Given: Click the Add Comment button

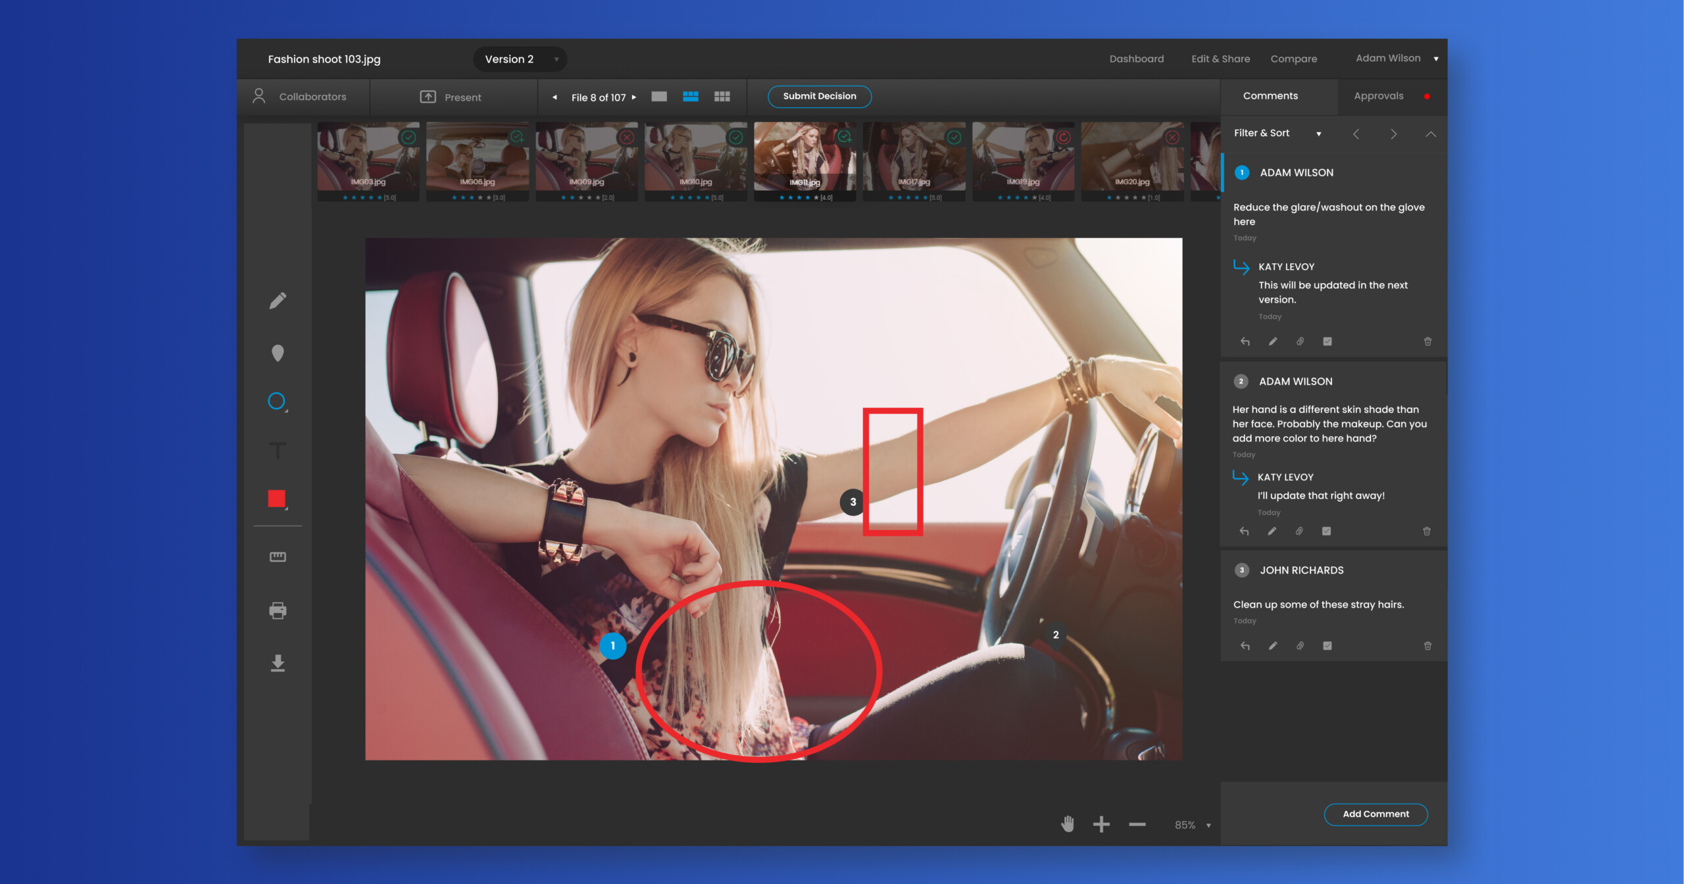Looking at the screenshot, I should point(1375,814).
